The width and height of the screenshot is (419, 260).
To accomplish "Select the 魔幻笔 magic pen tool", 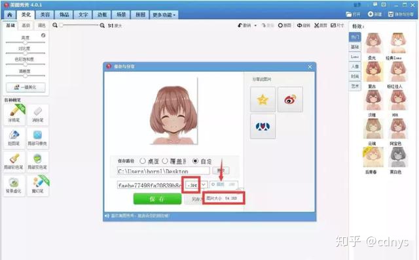I will (38, 186).
